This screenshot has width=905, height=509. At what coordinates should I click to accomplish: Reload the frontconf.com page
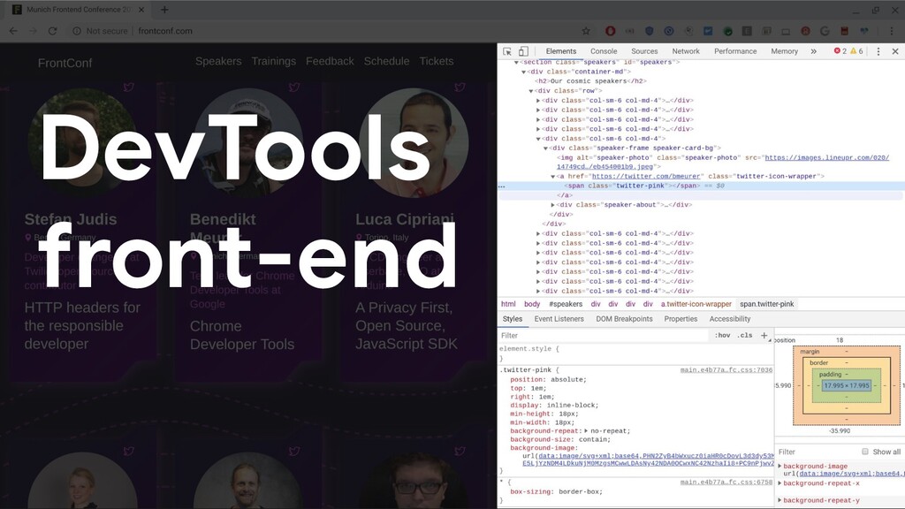point(52,31)
